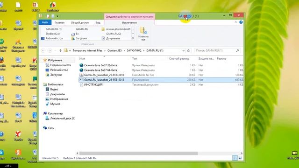This screenshot has height=168, width=299.
Task: Open Избранное in navigation pane
Action: click(55, 60)
